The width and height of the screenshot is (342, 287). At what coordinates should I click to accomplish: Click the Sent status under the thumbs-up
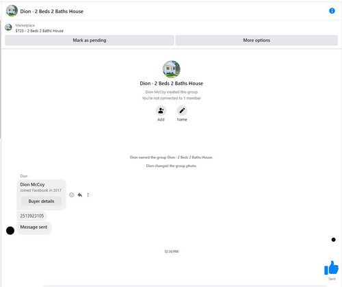[332, 279]
